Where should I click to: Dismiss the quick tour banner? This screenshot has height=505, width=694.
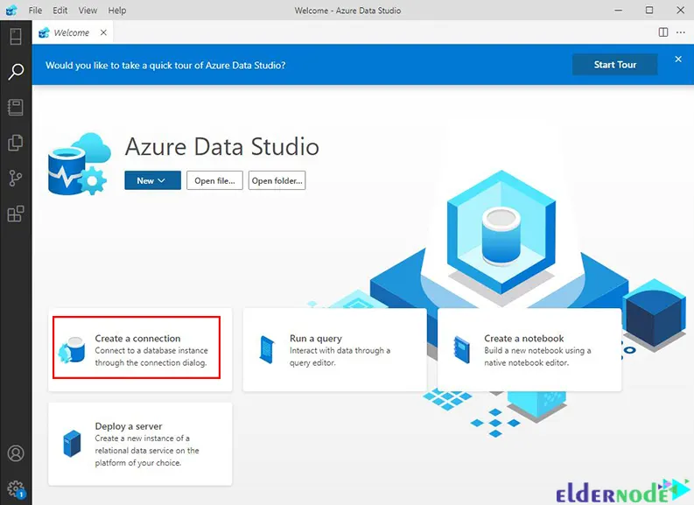pyautogui.click(x=677, y=60)
